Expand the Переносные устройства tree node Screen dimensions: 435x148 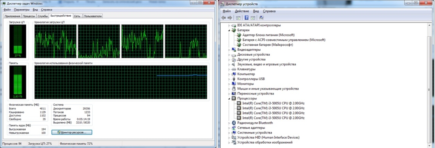pyautogui.click(x=229, y=94)
